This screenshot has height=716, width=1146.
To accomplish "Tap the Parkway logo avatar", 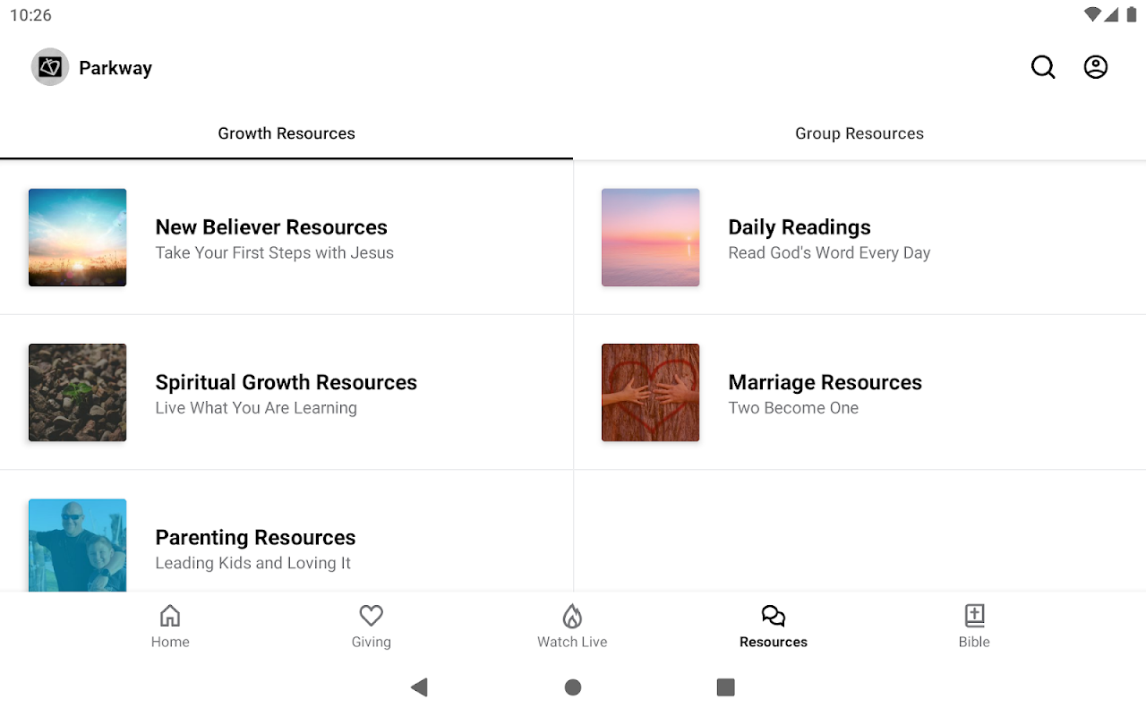I will (50, 67).
